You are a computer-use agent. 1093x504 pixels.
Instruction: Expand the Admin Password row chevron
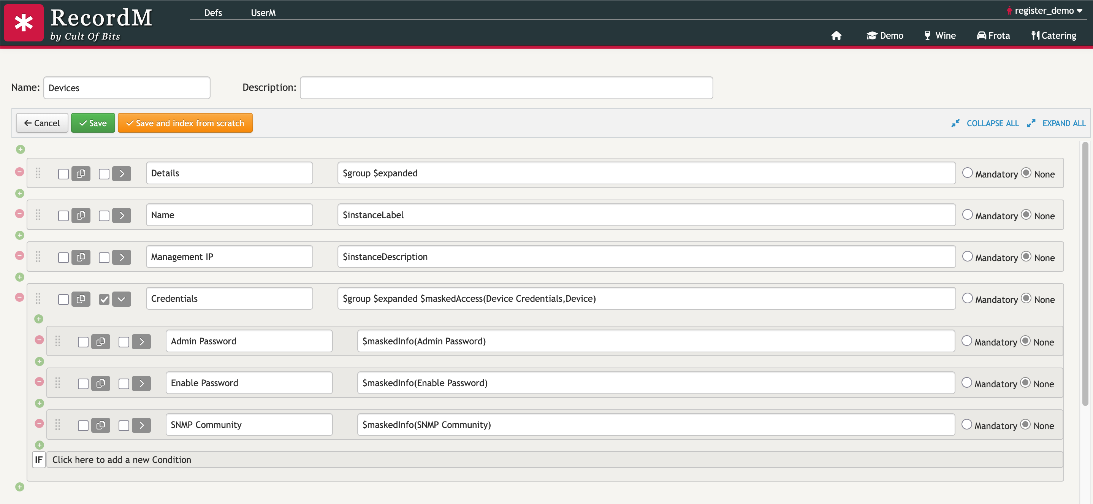click(x=141, y=342)
